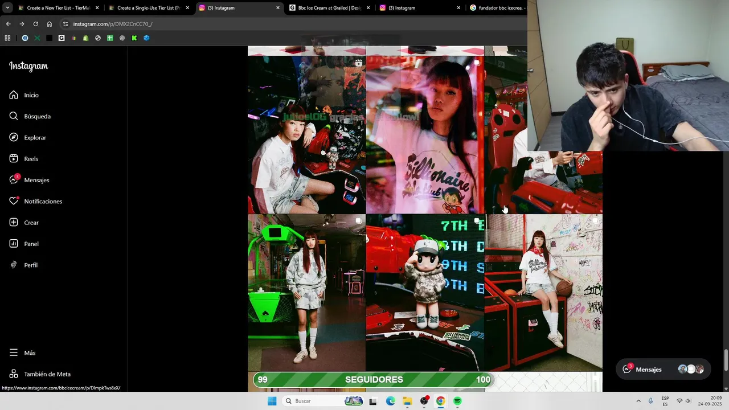Open the Mensajes icon with the badge

(x=14, y=179)
